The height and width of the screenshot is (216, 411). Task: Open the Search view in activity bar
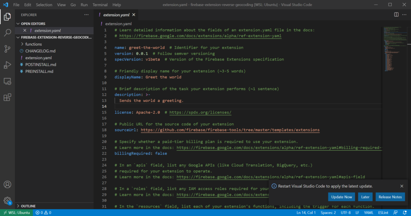(7, 32)
